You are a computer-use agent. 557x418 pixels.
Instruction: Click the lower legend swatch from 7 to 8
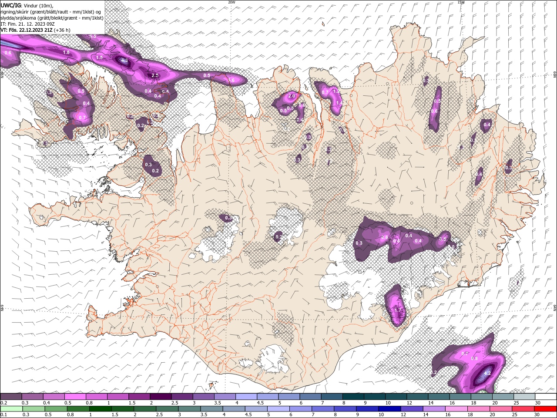(322, 409)
